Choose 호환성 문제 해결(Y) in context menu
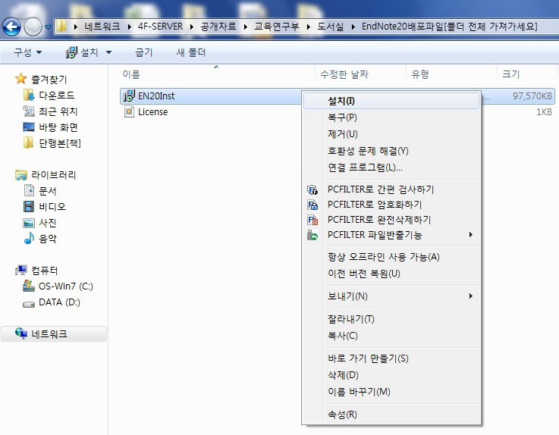559x435 pixels. click(x=391, y=151)
